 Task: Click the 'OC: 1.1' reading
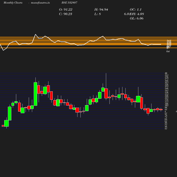pyautogui.click(x=136, y=10)
